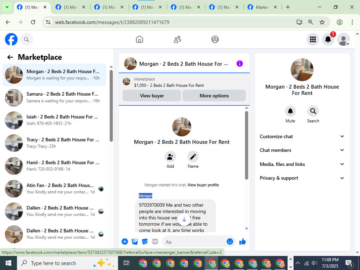Screen dimensions: 360x270
Task: Open the Windows action center notification icon
Action: point(349,263)
